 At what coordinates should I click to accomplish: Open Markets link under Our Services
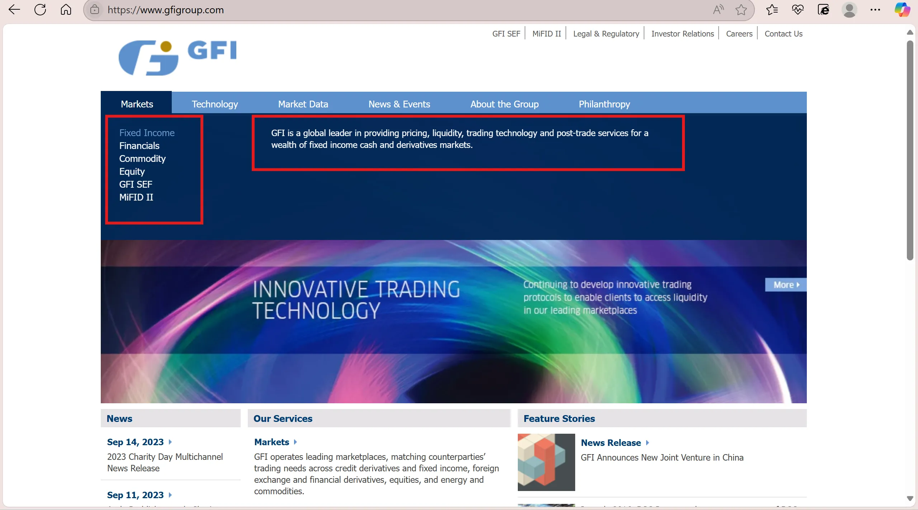pos(271,442)
